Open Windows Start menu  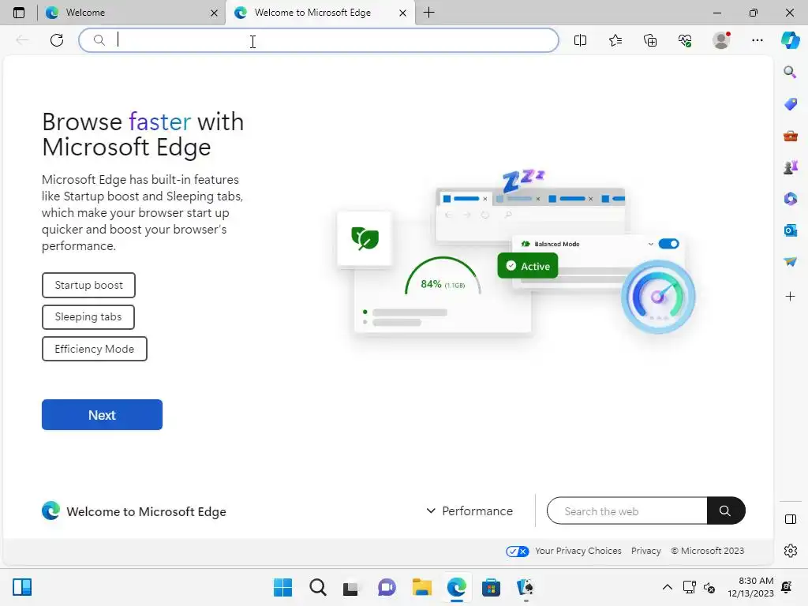click(282, 587)
